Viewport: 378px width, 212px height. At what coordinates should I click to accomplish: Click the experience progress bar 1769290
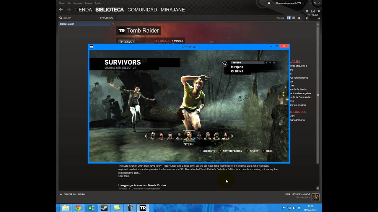pyautogui.click(x=247, y=63)
